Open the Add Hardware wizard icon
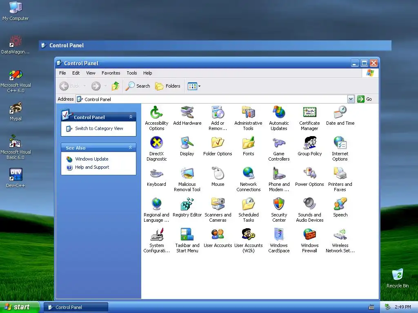Viewport: 418px width, 313px height. click(x=187, y=112)
